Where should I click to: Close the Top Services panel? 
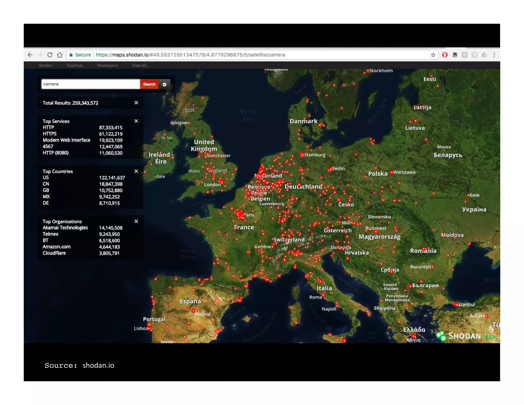(136, 121)
